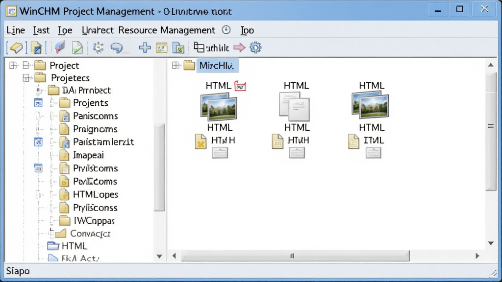The image size is (502, 282).
Task: Open the Ipo menu
Action: pos(247,30)
